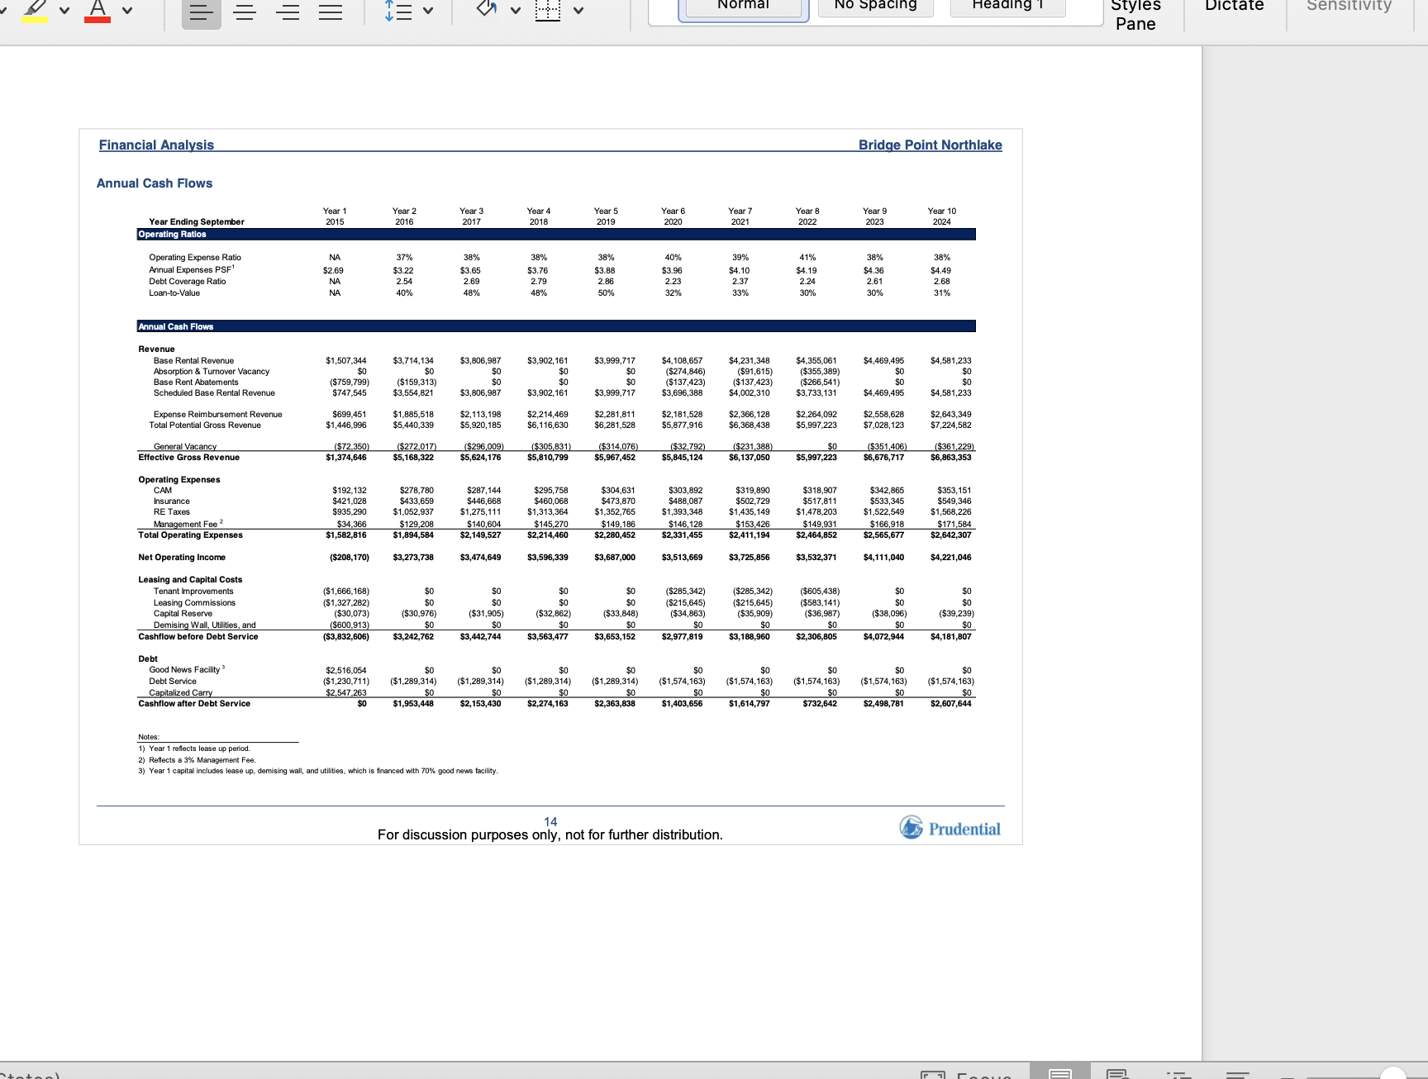Screen dimensions: 1428x1079
Task: Open the borders table icon
Action: point(548,10)
